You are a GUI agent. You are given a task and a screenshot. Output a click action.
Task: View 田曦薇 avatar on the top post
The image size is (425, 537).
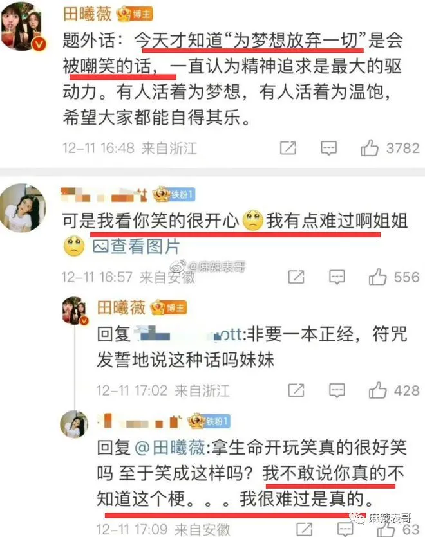[x=24, y=26]
